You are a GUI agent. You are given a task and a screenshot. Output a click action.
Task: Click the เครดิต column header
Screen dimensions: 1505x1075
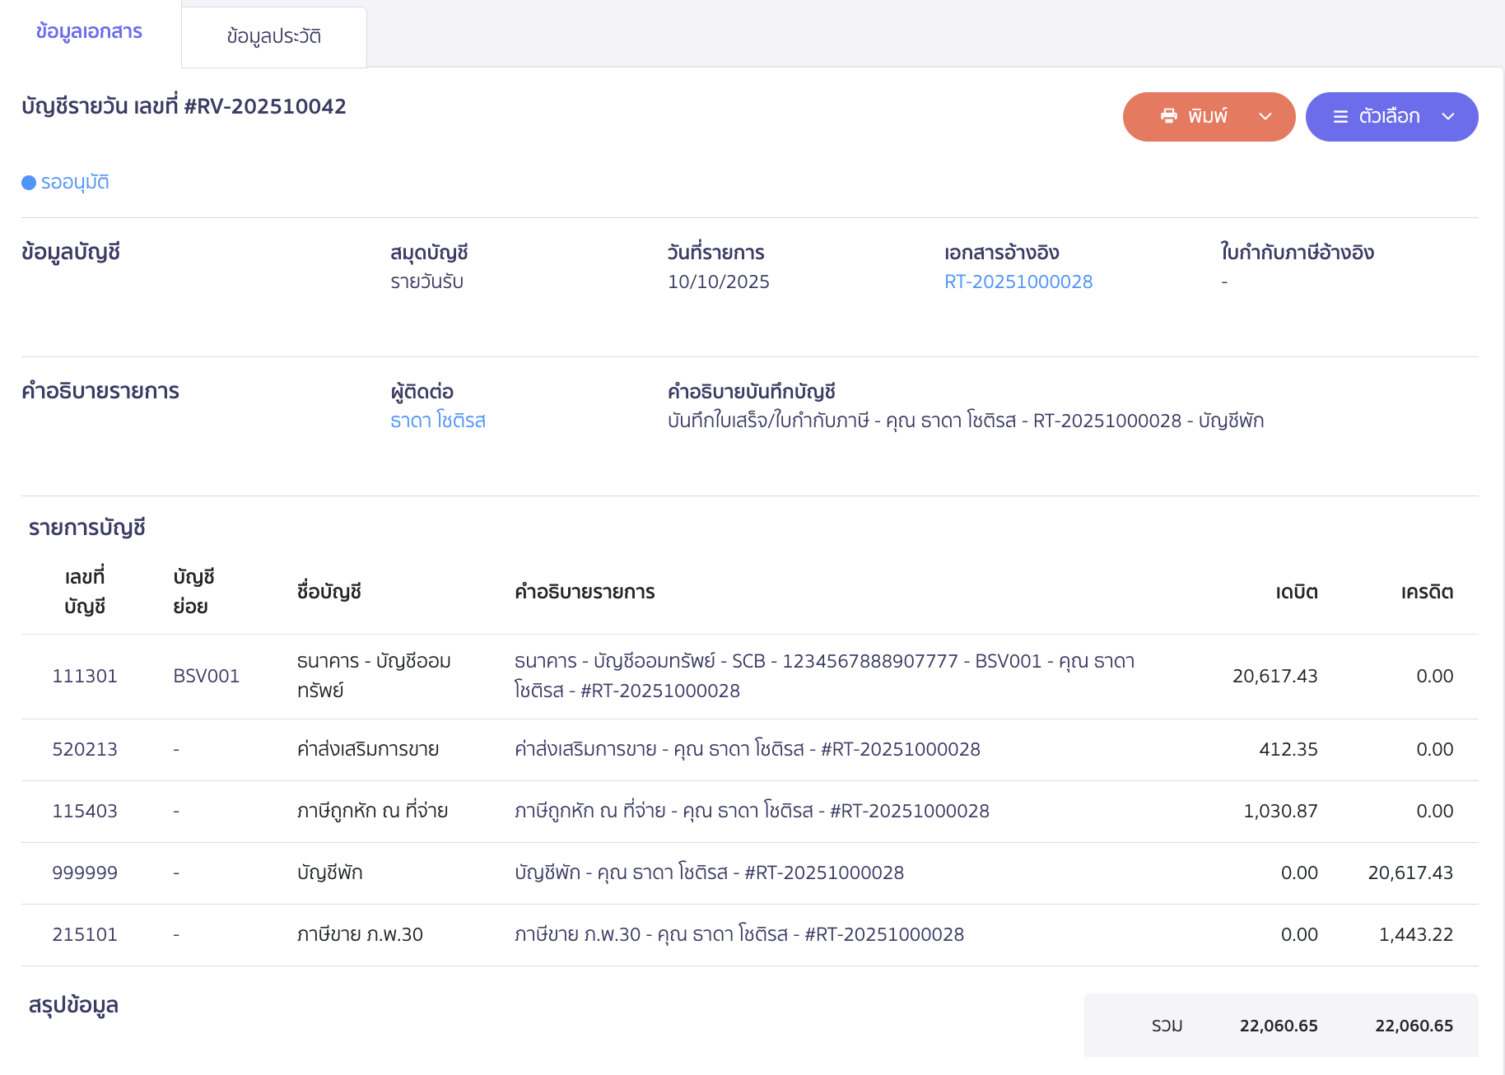1426,592
